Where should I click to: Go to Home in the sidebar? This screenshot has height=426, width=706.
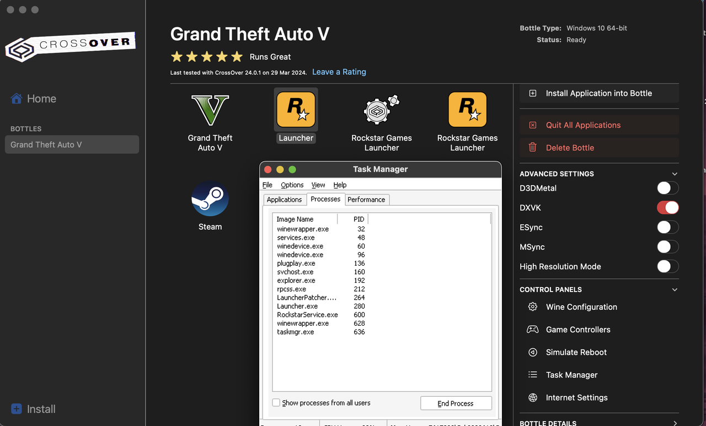(x=41, y=99)
